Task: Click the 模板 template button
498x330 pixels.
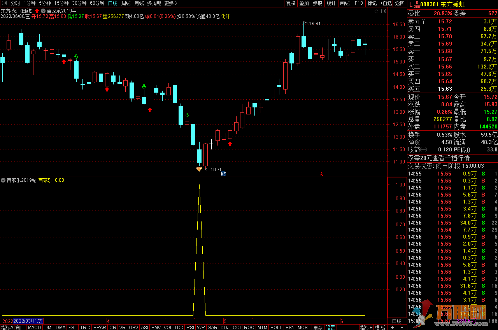Action: (381, 327)
